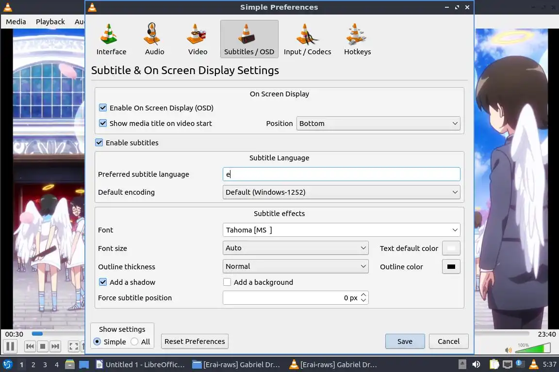Decrease Force subtitle position value
The height and width of the screenshot is (372, 559).
(x=363, y=300)
